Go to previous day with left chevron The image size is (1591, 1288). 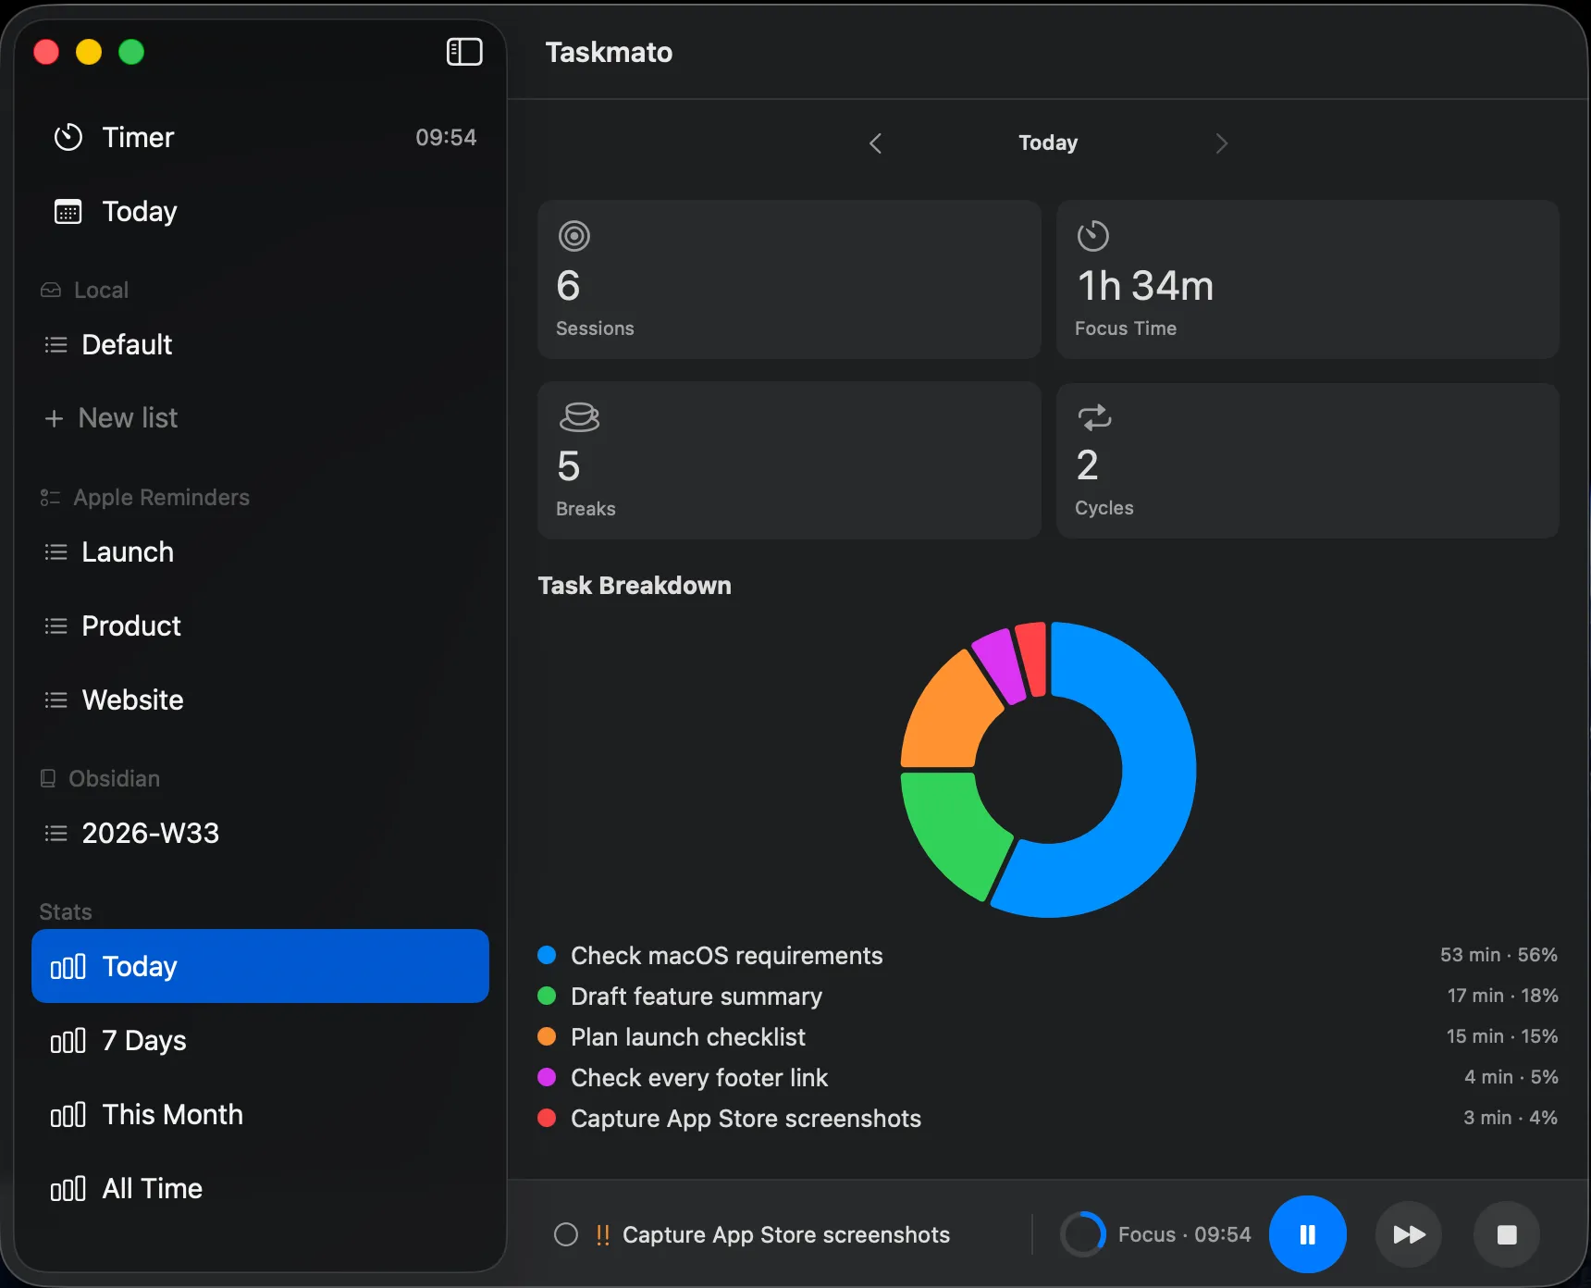point(876,143)
